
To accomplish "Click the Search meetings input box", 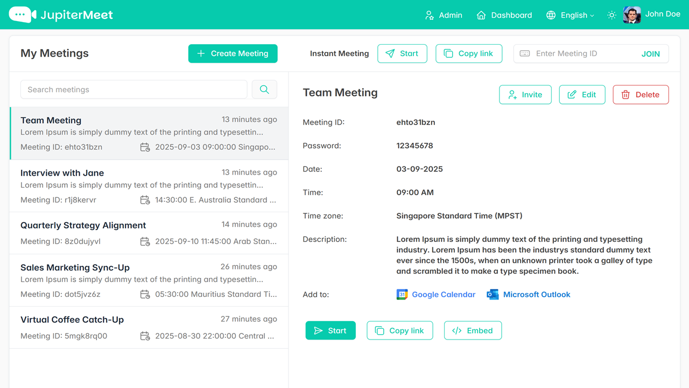I will [x=133, y=89].
